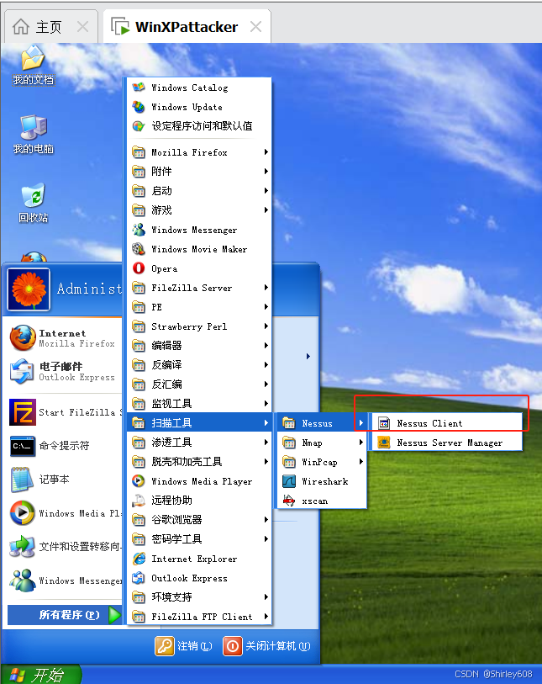This screenshot has height=684, width=542.
Task: Switch to the WinXPattacker tab
Action: (186, 27)
